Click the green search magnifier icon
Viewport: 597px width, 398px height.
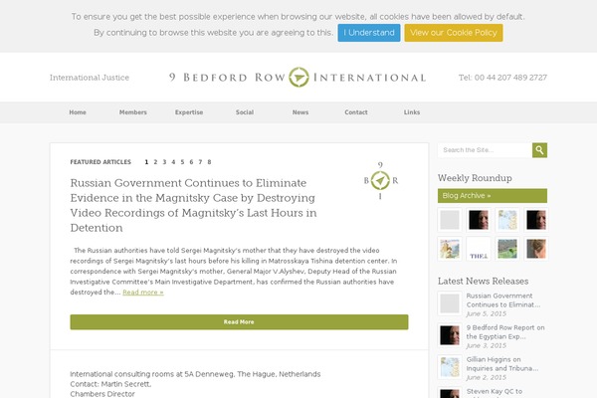pos(539,150)
